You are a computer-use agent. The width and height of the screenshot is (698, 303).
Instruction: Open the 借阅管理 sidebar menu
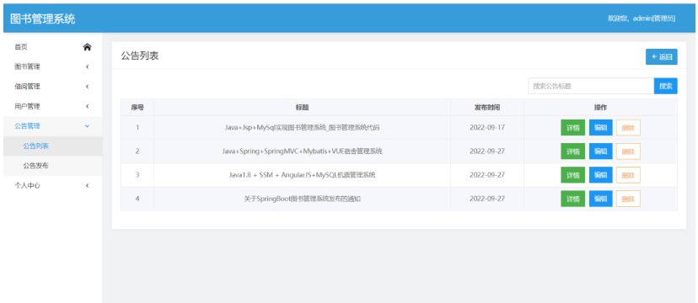coord(53,86)
